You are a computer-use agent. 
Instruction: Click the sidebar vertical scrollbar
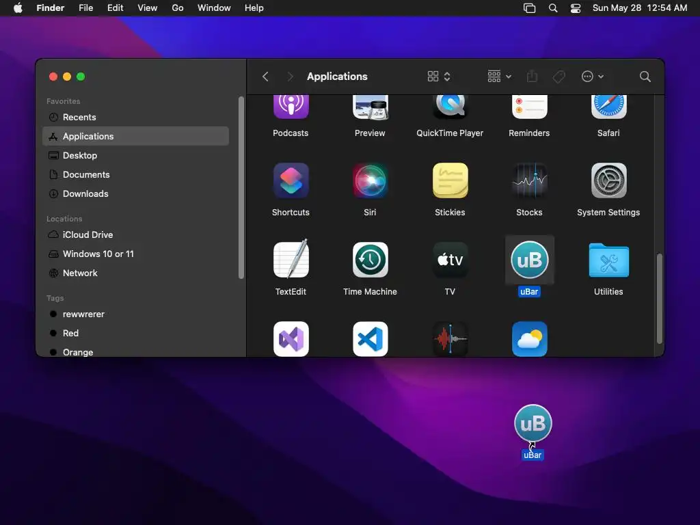241,187
